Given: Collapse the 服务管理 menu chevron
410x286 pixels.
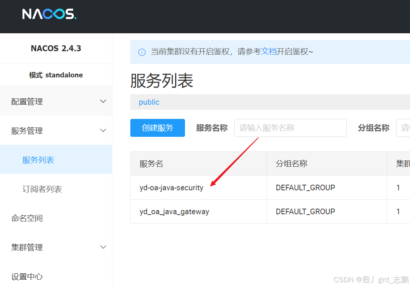Looking at the screenshot, I should click(103, 130).
